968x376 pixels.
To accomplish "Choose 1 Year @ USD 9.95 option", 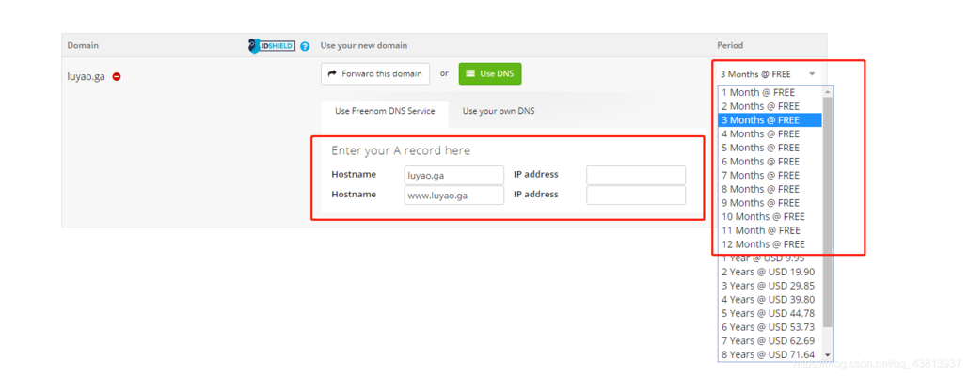I will pyautogui.click(x=770, y=258).
